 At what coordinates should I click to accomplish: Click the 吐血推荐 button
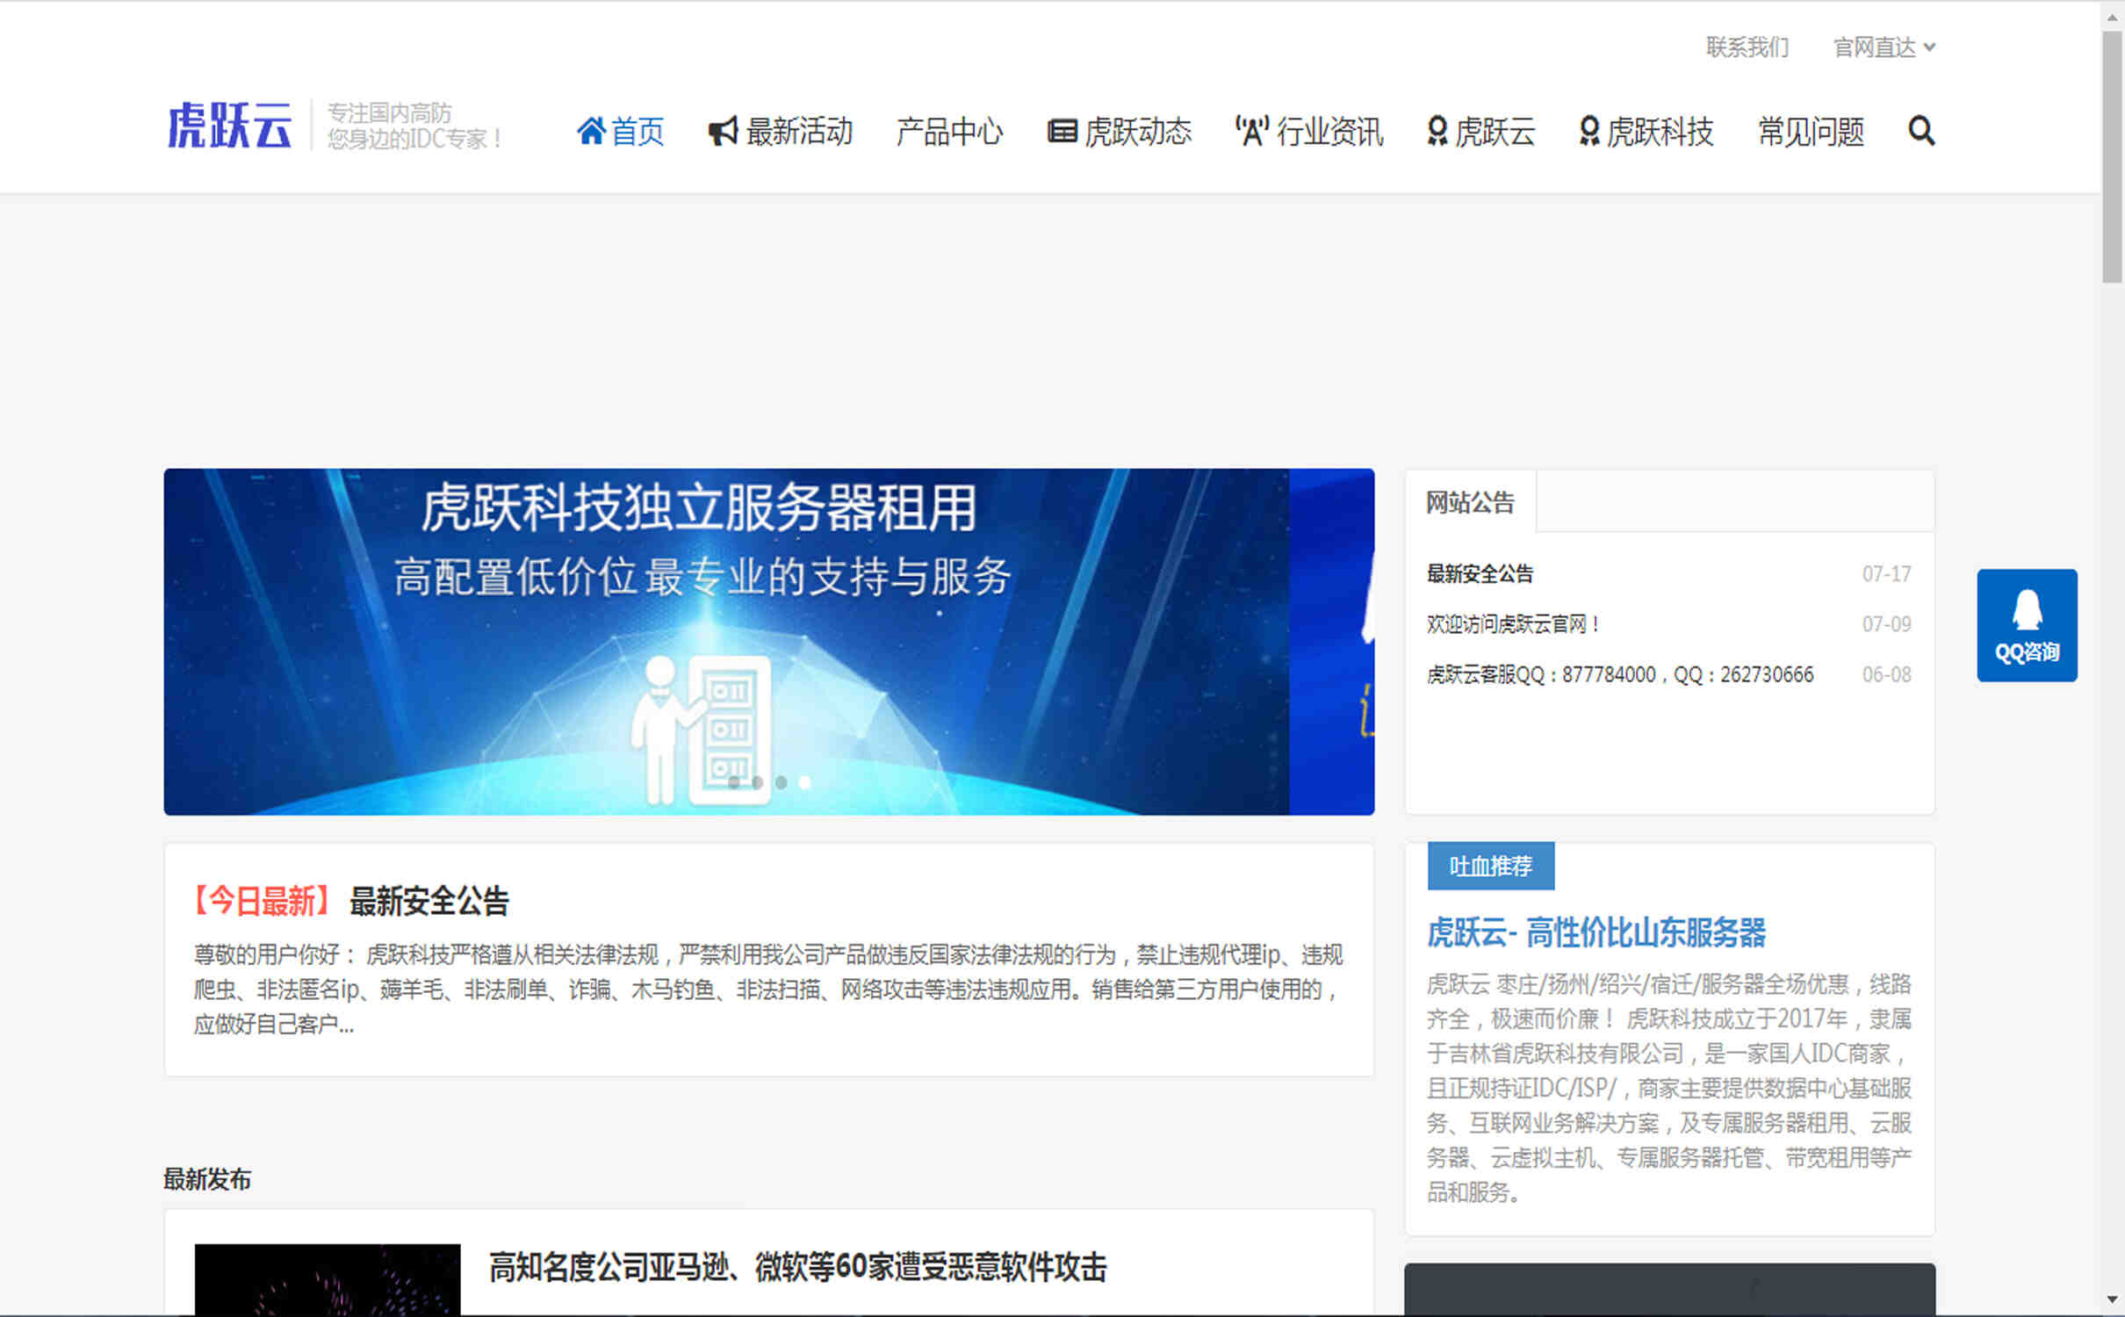1490,866
